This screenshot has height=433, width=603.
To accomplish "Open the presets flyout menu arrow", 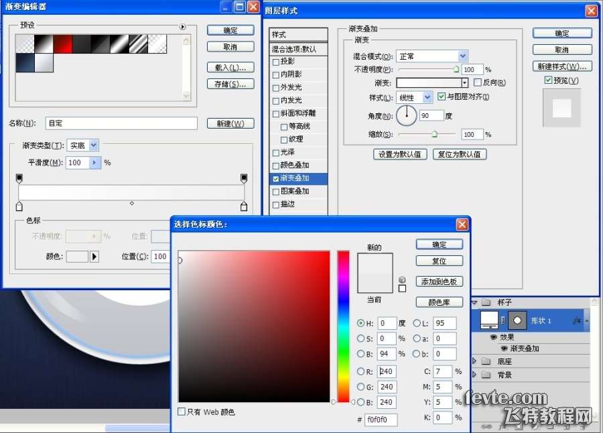I will [183, 27].
